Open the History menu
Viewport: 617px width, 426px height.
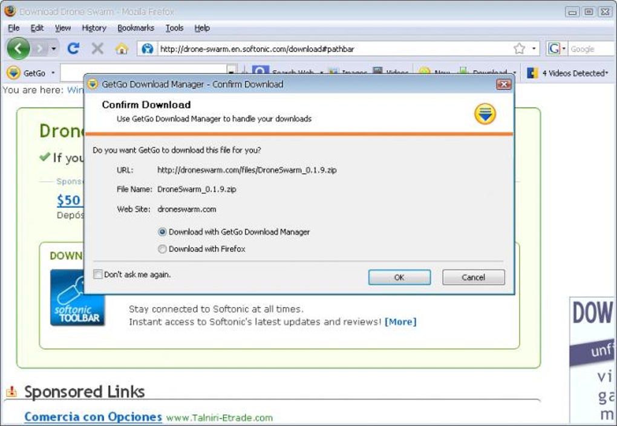(94, 28)
